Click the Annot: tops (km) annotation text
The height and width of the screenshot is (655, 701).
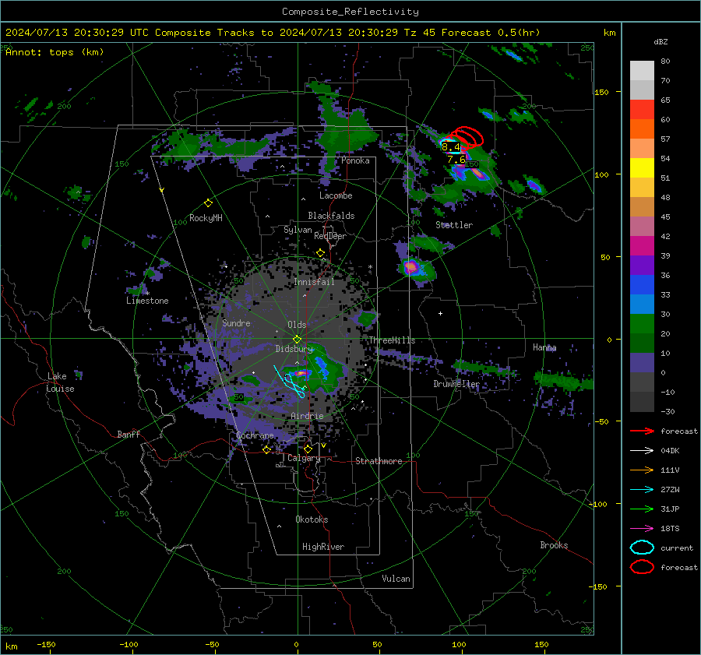point(55,52)
